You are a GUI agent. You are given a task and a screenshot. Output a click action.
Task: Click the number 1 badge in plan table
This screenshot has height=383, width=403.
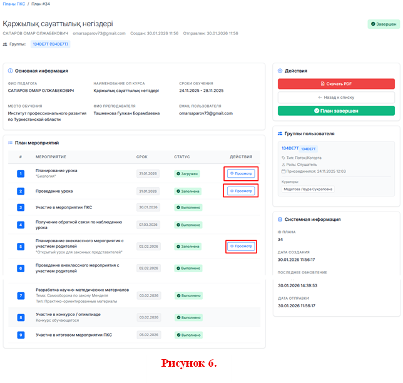pyautogui.click(x=21, y=173)
